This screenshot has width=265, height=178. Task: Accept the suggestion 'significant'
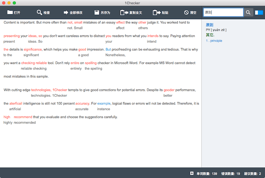click(31, 55)
